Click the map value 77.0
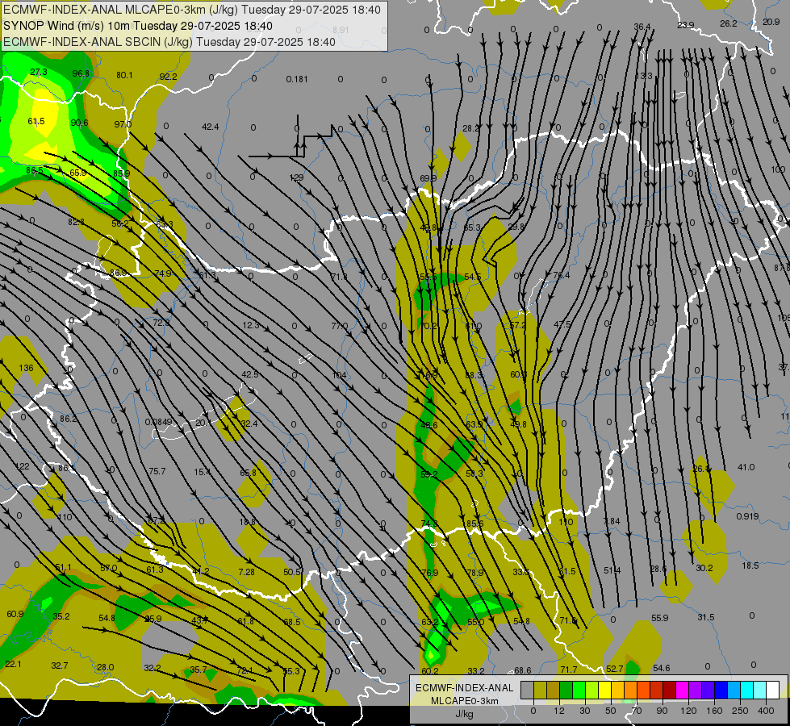790x726 pixels. [339, 326]
